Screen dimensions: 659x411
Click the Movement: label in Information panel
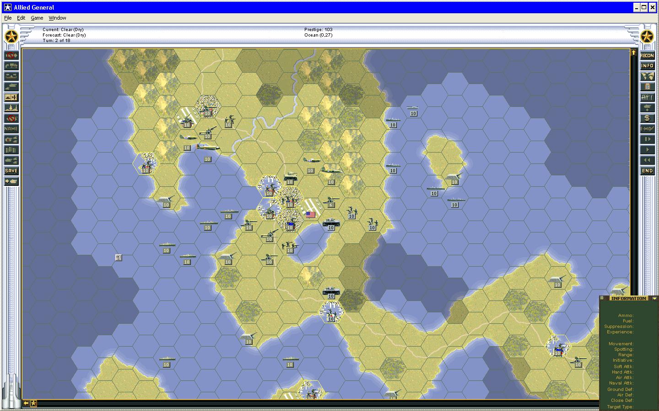pyautogui.click(x=621, y=344)
